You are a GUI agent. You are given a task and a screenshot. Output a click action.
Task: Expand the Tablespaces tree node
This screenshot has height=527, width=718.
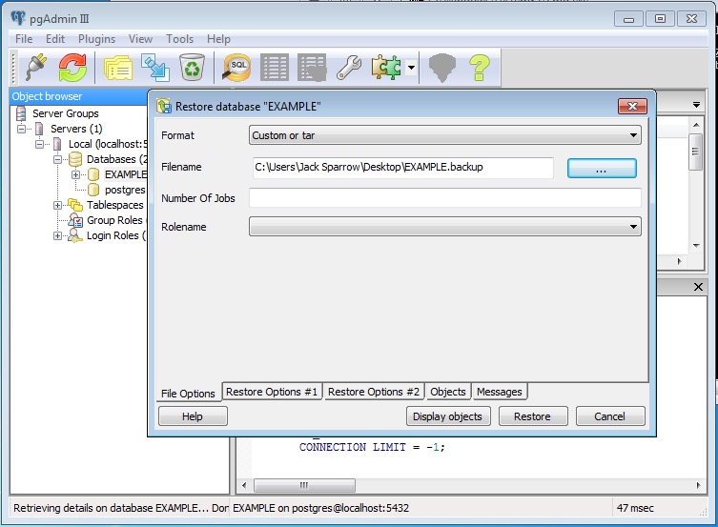tap(58, 205)
